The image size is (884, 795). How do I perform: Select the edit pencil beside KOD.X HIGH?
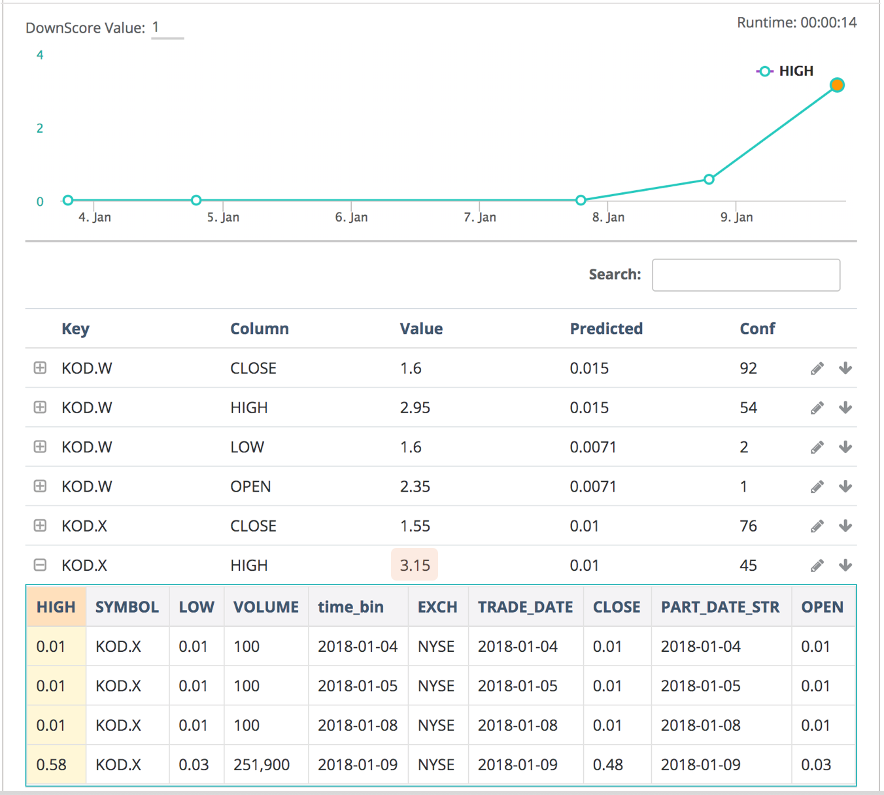817,565
